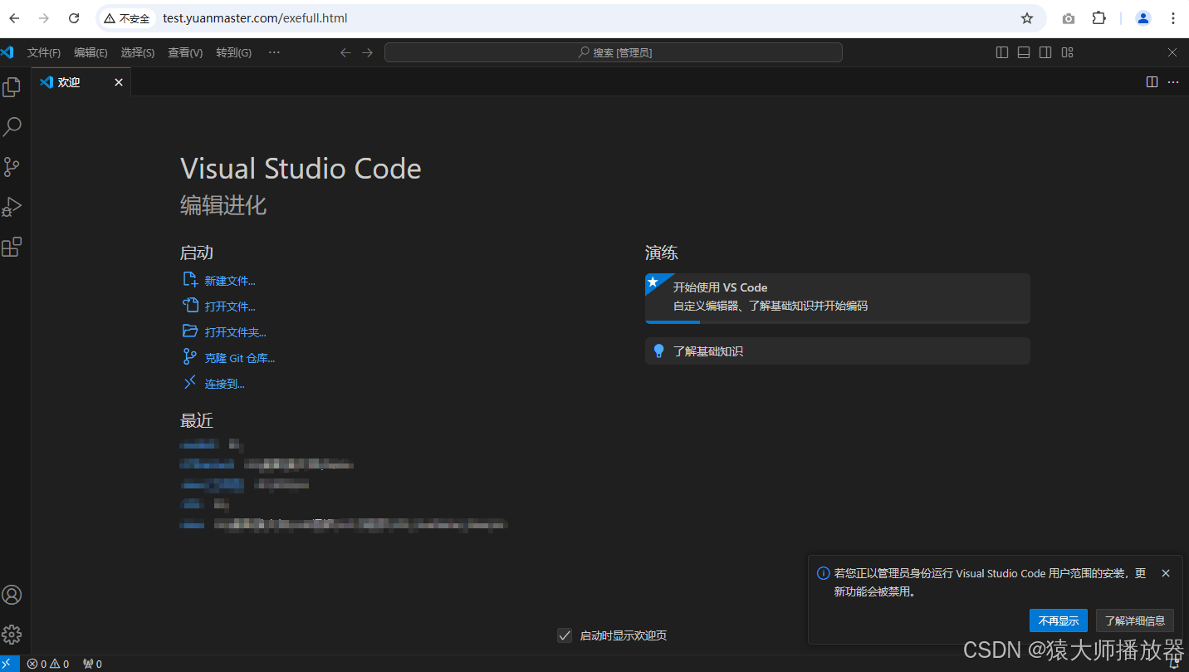Click the command center search box
Image resolution: width=1189 pixels, height=672 pixels.
point(614,52)
